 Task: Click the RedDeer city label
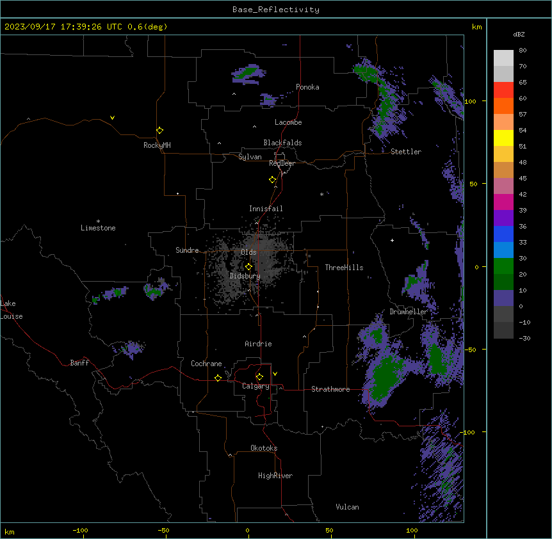[x=282, y=163]
